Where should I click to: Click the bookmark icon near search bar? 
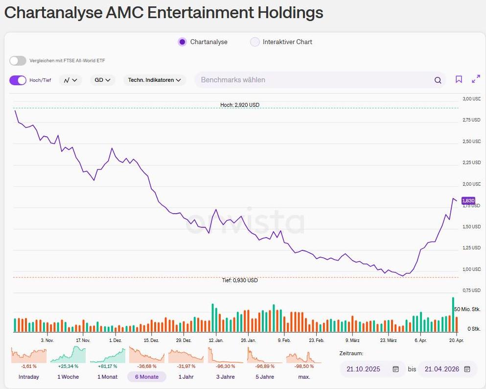459,80
